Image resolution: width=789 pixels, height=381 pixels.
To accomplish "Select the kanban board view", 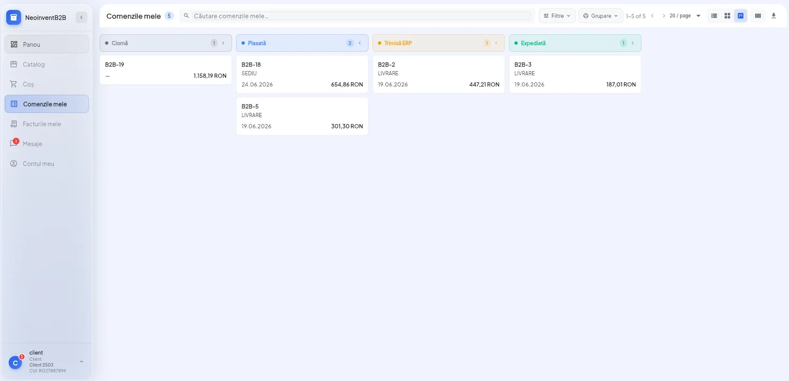I will (741, 16).
